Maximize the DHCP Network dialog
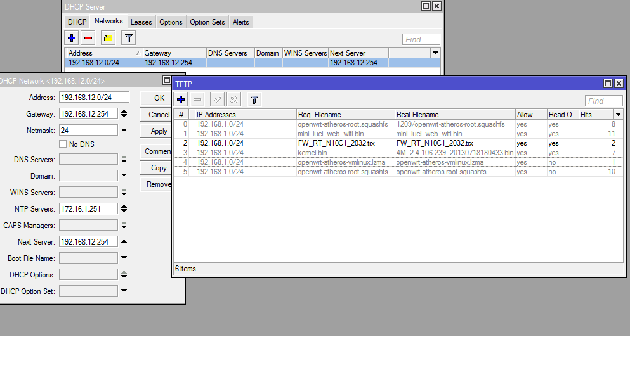 167,80
